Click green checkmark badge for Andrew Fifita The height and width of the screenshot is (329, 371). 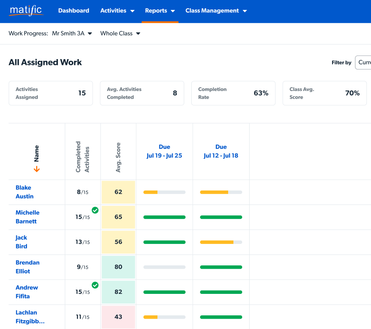tap(95, 285)
